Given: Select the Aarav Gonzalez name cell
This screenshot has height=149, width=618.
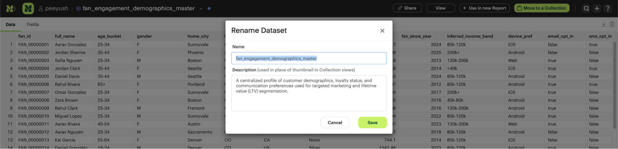Looking at the screenshot, I should [x=70, y=45].
